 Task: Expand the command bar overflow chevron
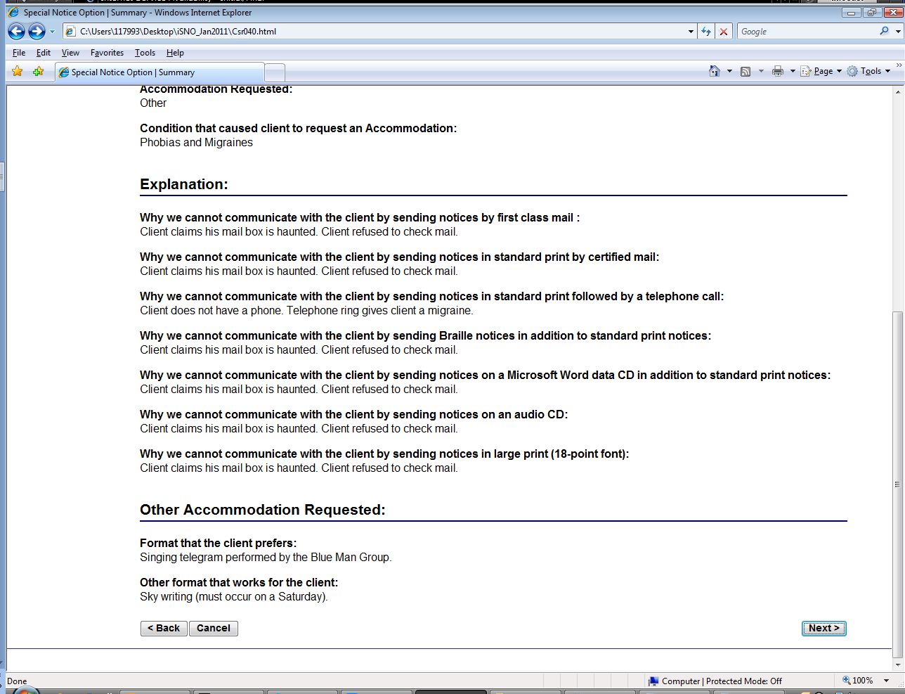coord(899,65)
